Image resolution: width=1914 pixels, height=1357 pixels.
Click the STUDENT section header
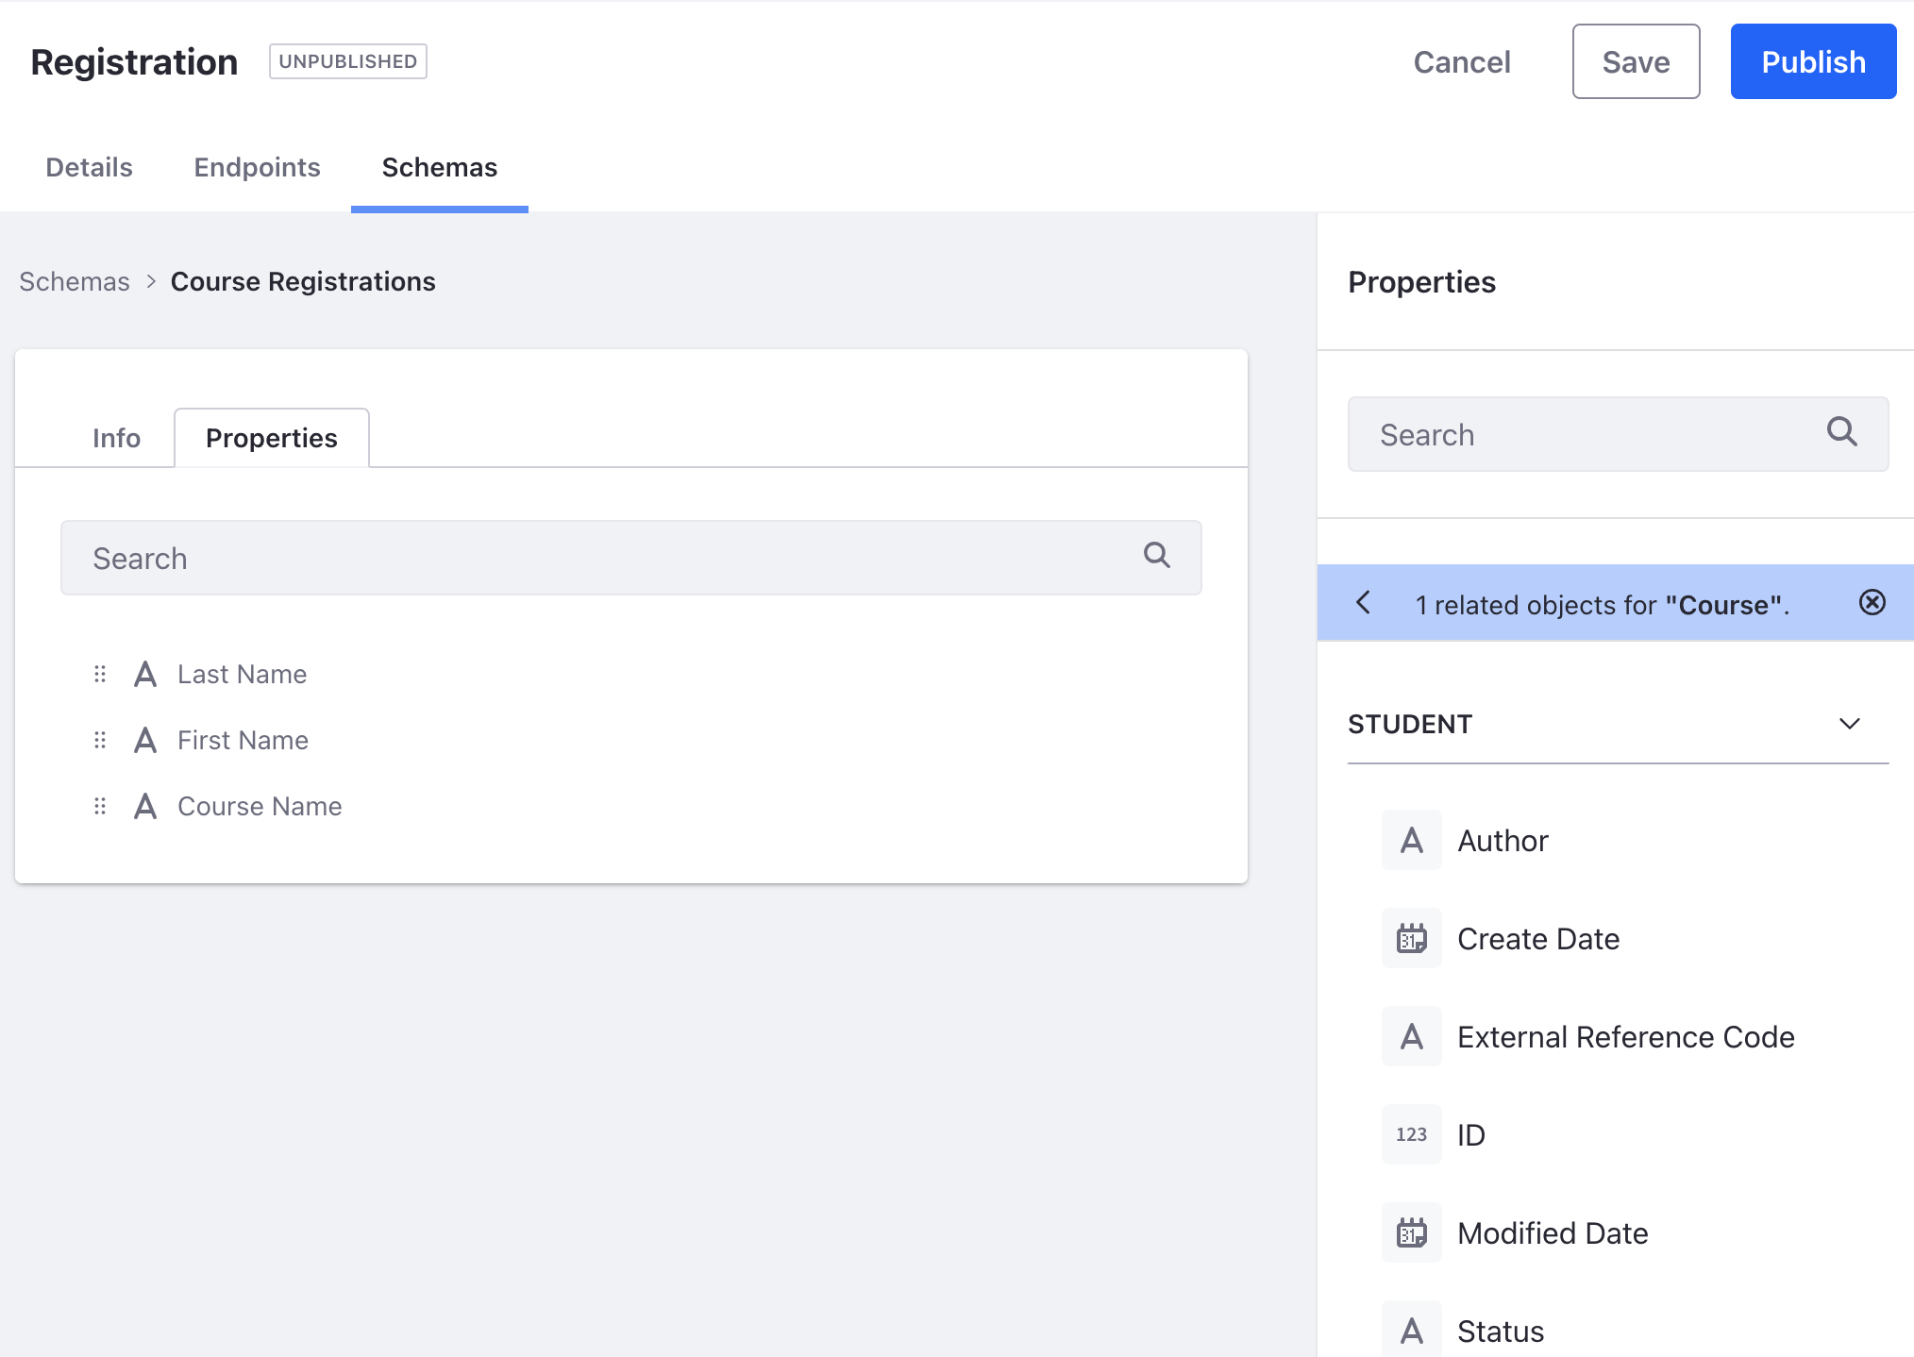pyautogui.click(x=1618, y=724)
